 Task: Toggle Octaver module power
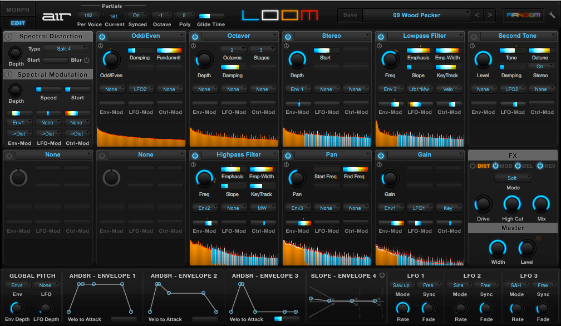[195, 37]
